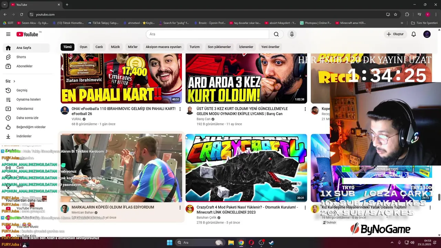Open Daha sonra izle list
Screen dimensions: 441x248
26,118
